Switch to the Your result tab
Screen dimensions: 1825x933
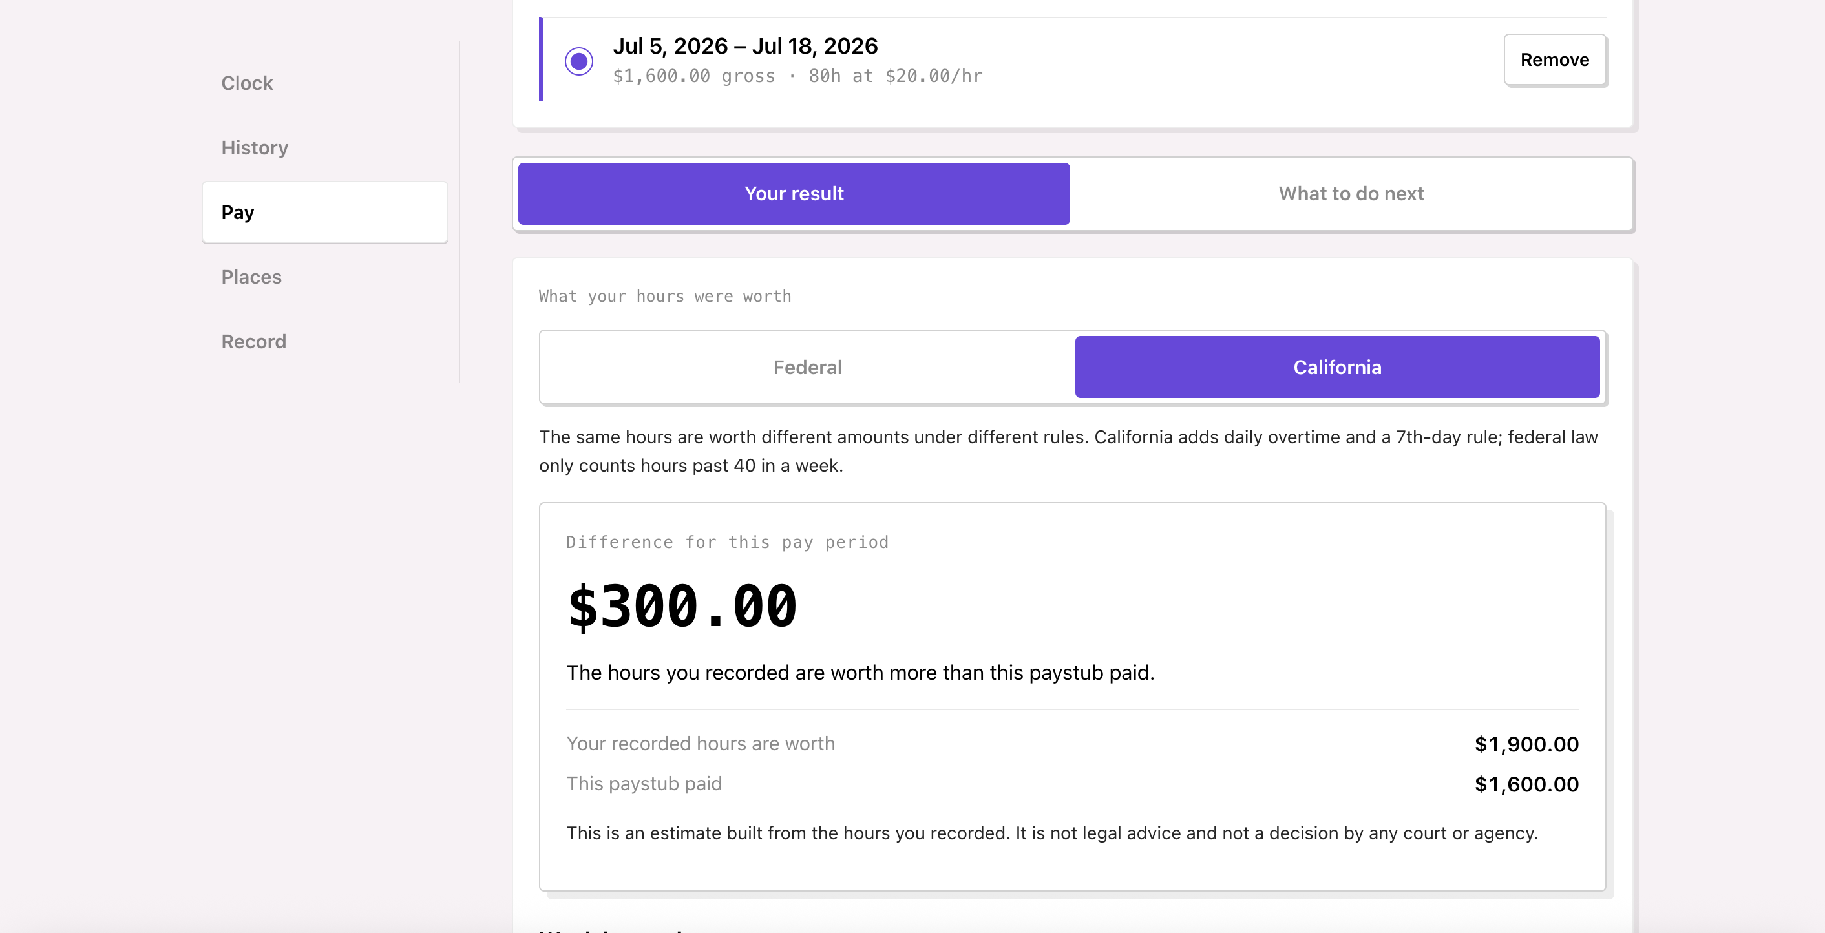(x=794, y=193)
